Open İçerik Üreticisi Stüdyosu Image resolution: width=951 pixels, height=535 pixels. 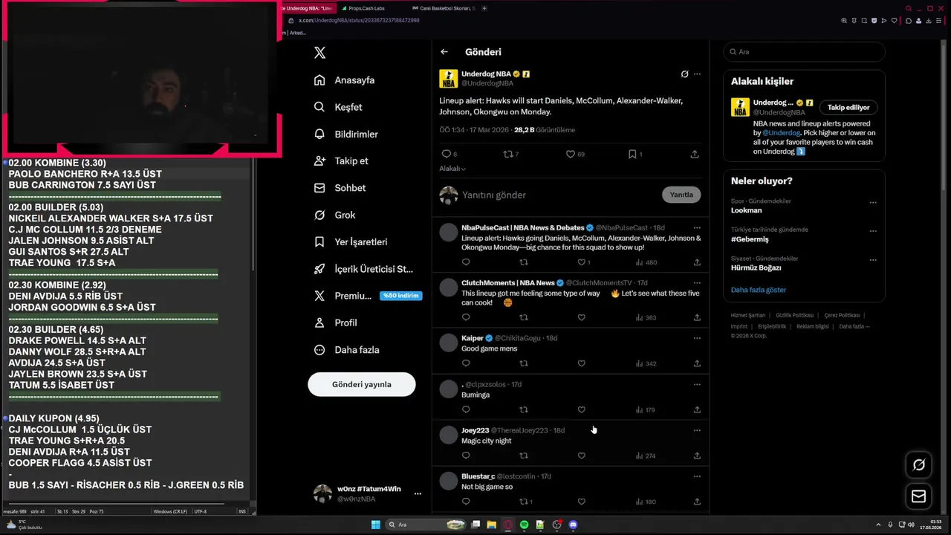[x=363, y=269]
